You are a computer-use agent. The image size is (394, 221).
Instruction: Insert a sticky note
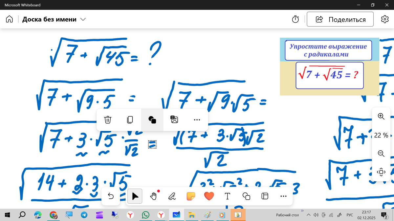click(x=190, y=196)
